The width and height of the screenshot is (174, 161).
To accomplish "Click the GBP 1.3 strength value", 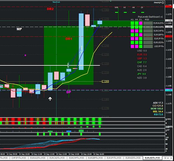I will coord(142,58).
